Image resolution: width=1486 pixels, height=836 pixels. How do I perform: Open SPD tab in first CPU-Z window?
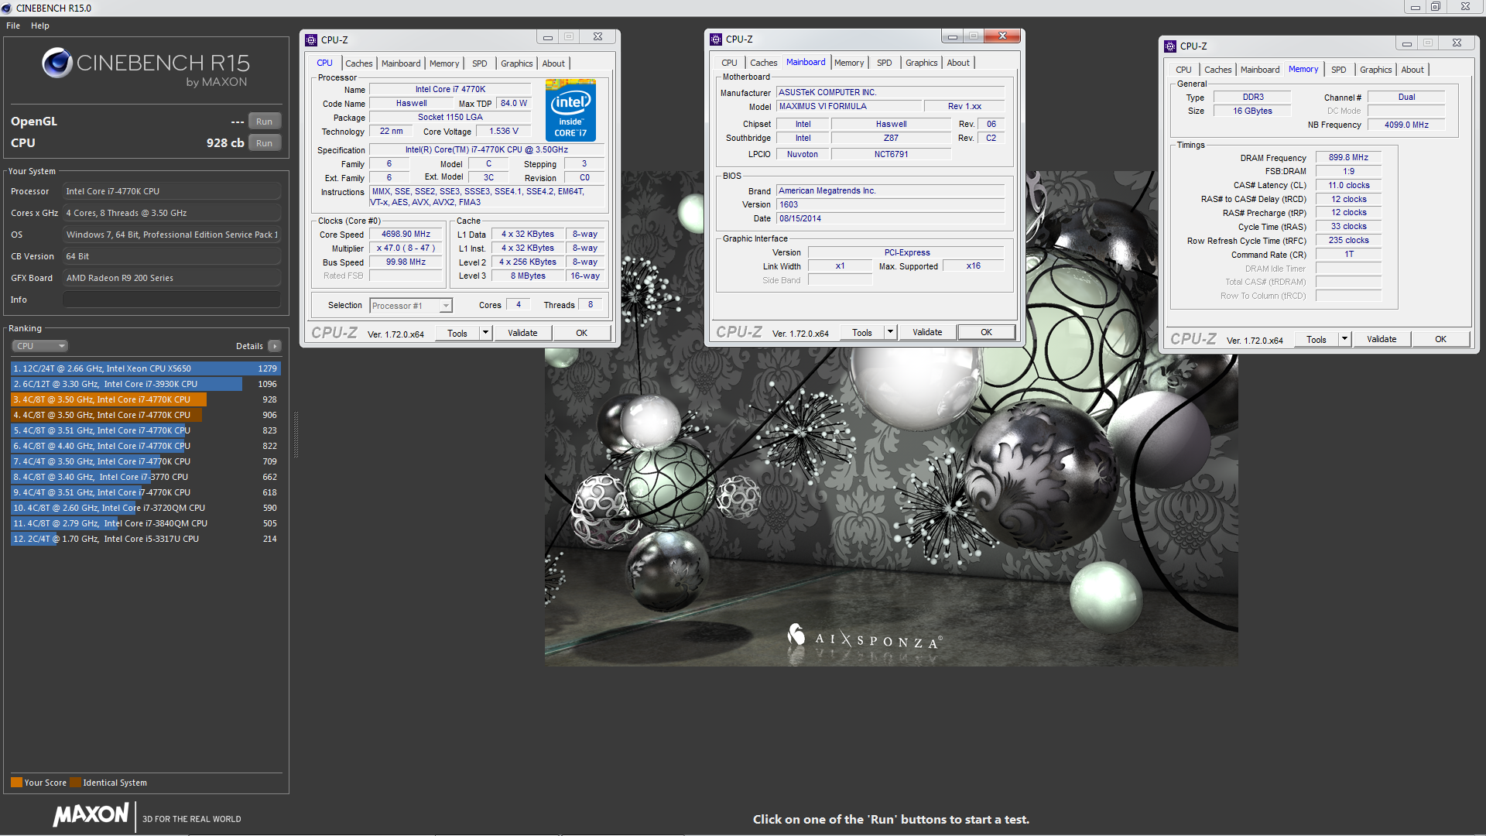(480, 63)
